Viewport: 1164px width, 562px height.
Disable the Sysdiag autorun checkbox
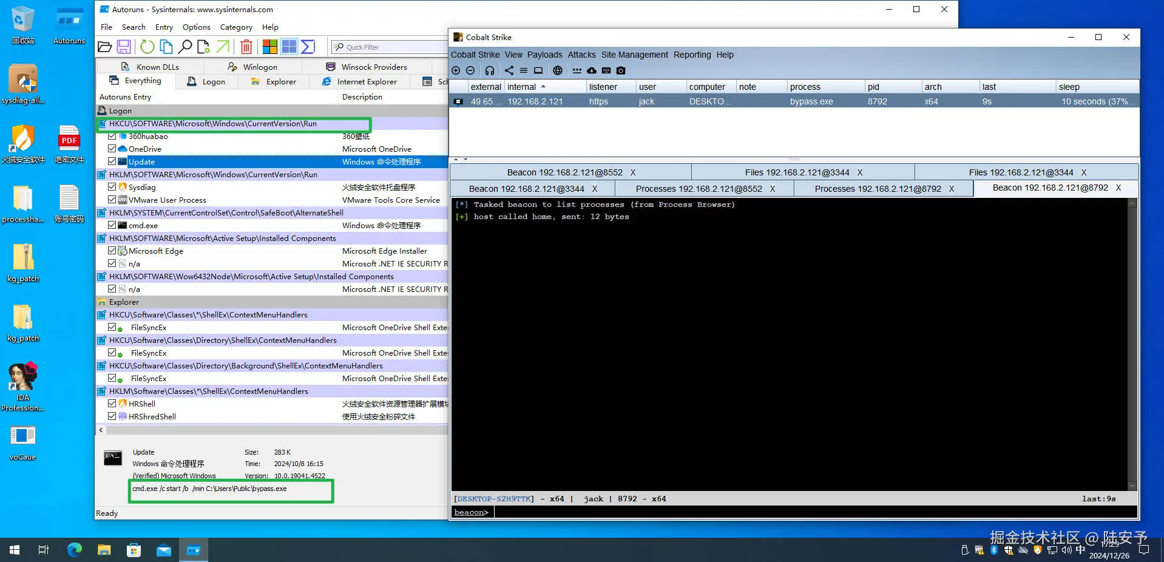pos(112,187)
